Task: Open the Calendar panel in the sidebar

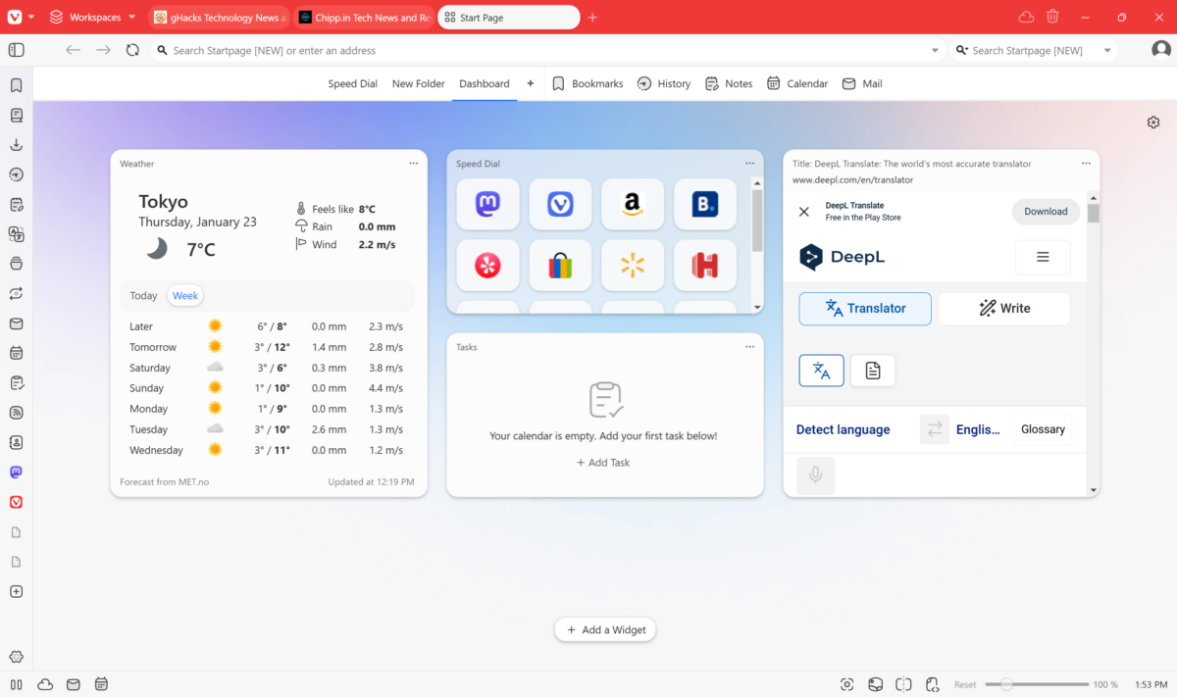Action: 16,352
